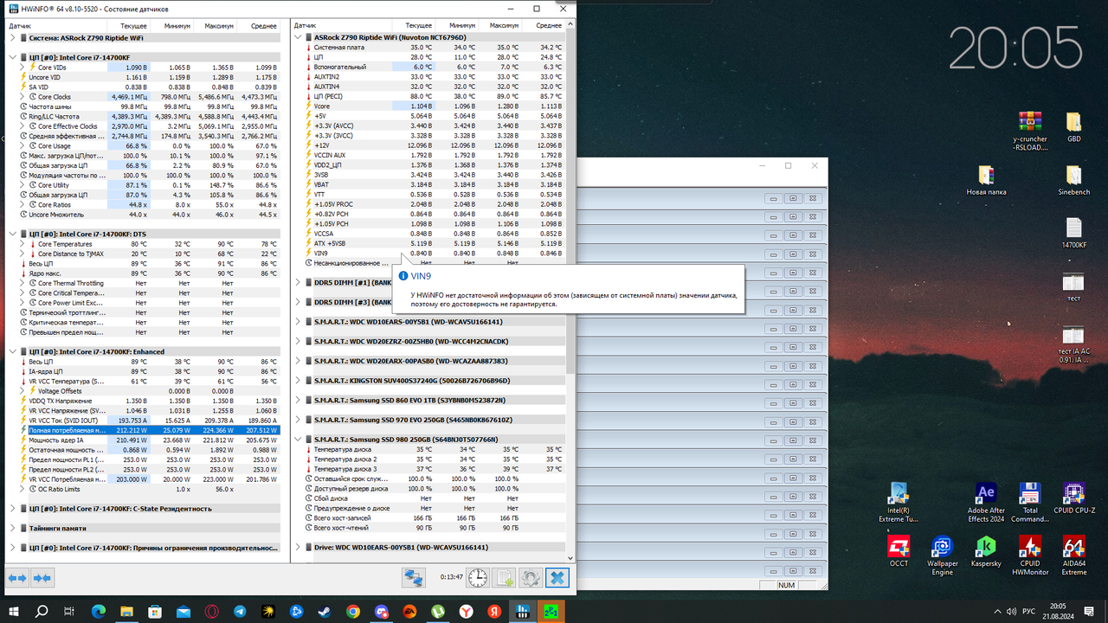This screenshot has height=623, width=1108.
Task: Open uTorrent from the taskbar
Action: pyautogui.click(x=437, y=611)
